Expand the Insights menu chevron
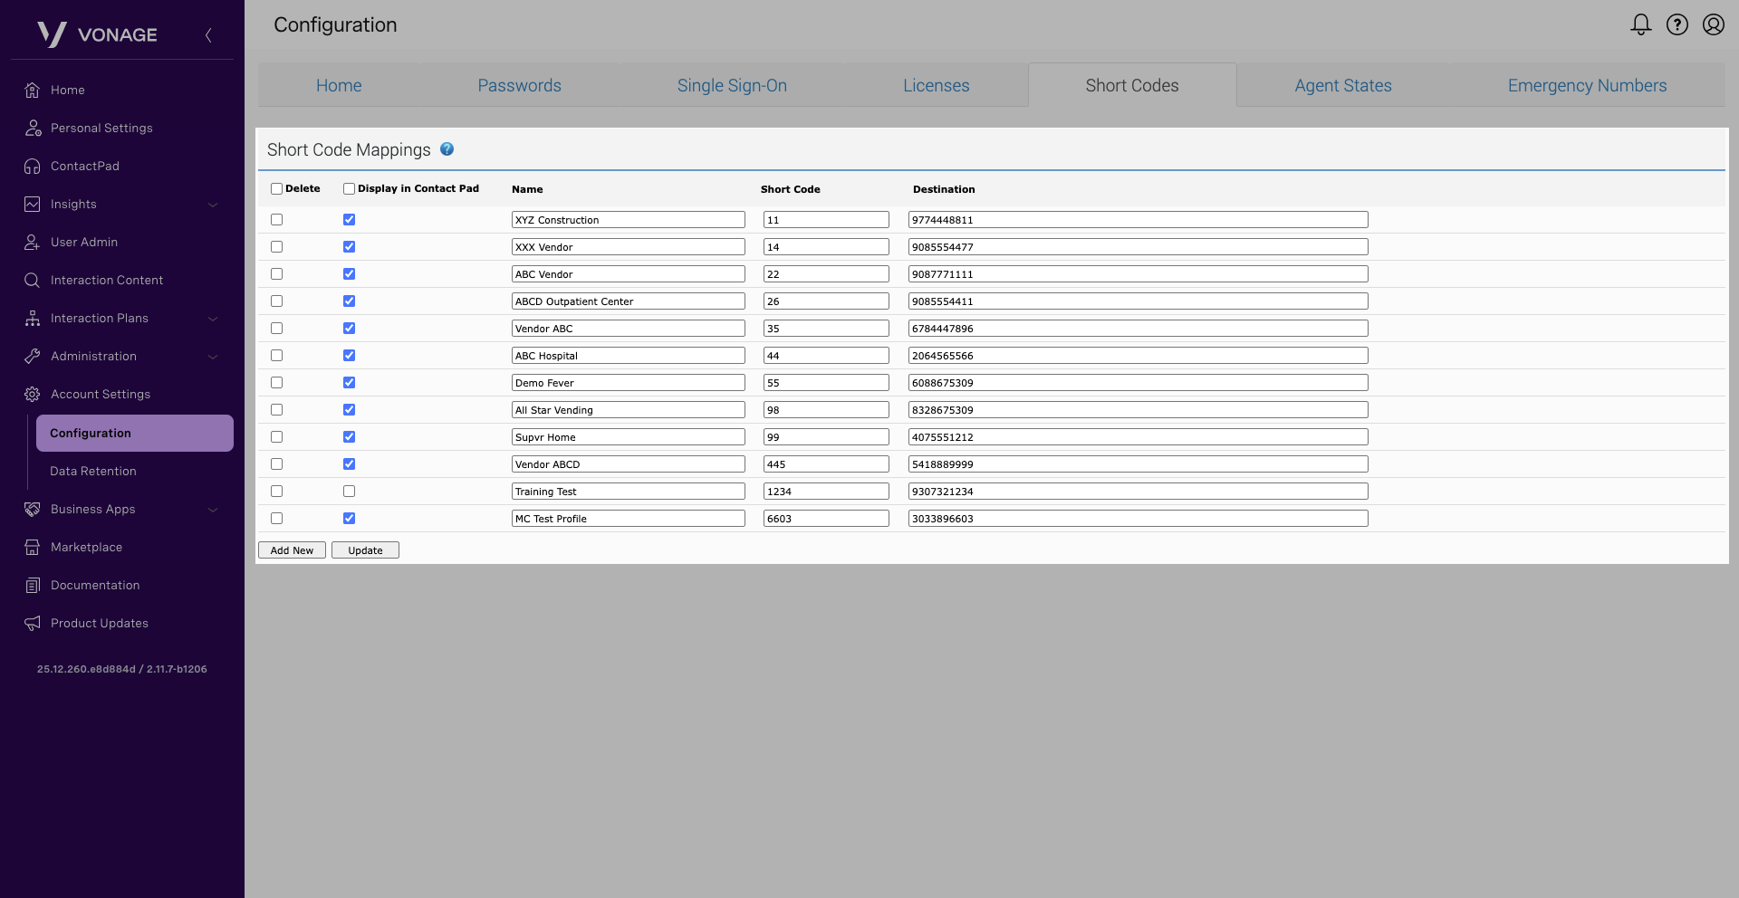 coord(213,205)
